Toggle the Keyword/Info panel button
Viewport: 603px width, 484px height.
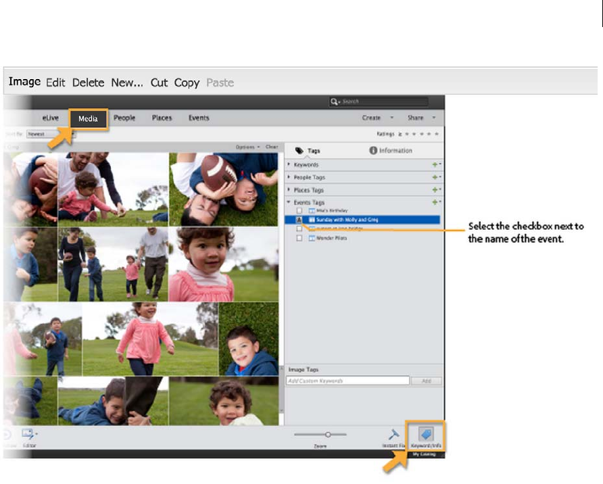tap(426, 436)
